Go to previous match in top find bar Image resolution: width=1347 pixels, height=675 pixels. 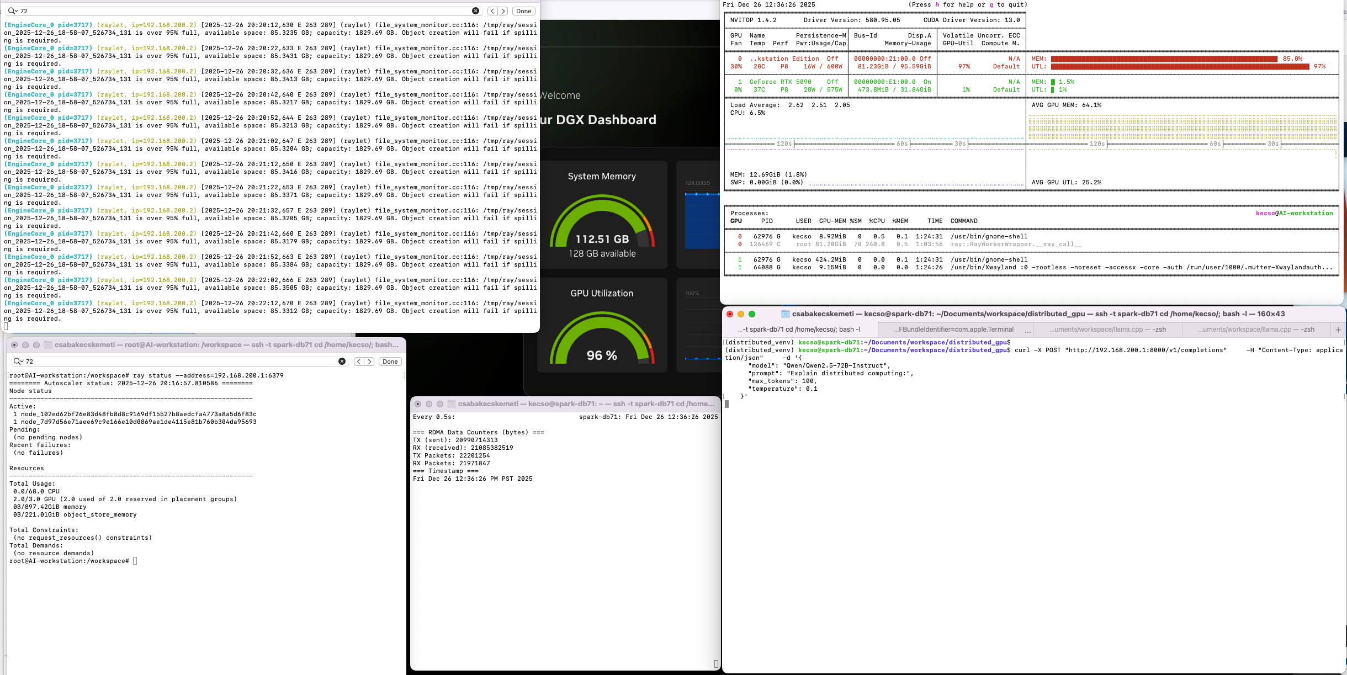[492, 11]
